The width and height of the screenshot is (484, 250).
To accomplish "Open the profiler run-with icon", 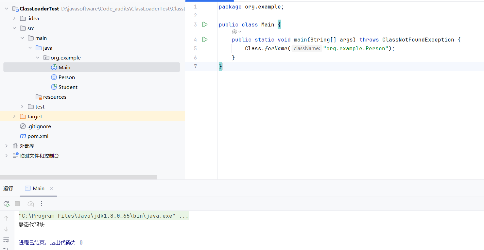I will pos(31,204).
